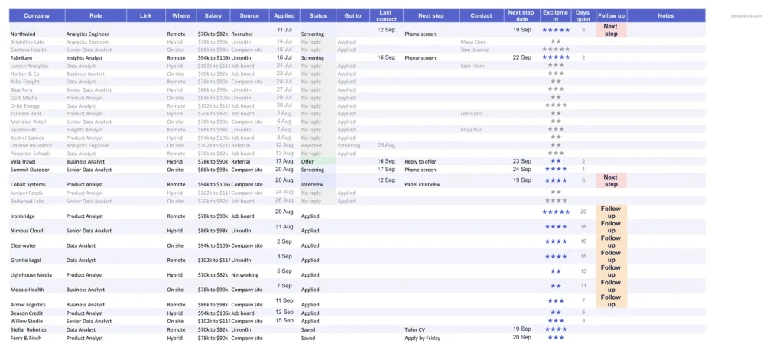Image resolution: width=783 pixels, height=350 pixels.
Task: Select the '20 Sep' next step date
Action: (521, 337)
